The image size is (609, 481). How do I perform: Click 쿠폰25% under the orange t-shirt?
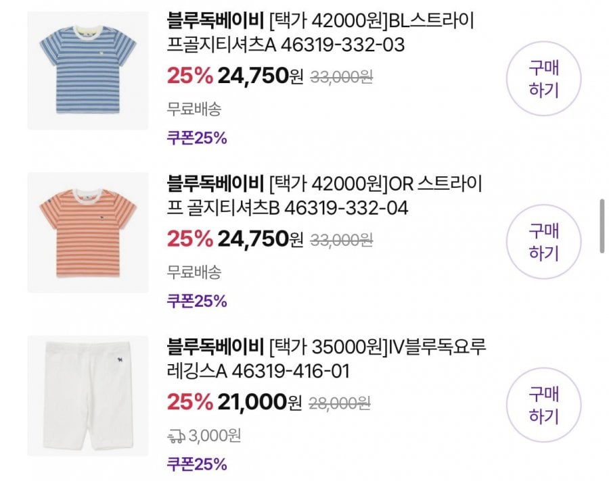pyautogui.click(x=196, y=301)
